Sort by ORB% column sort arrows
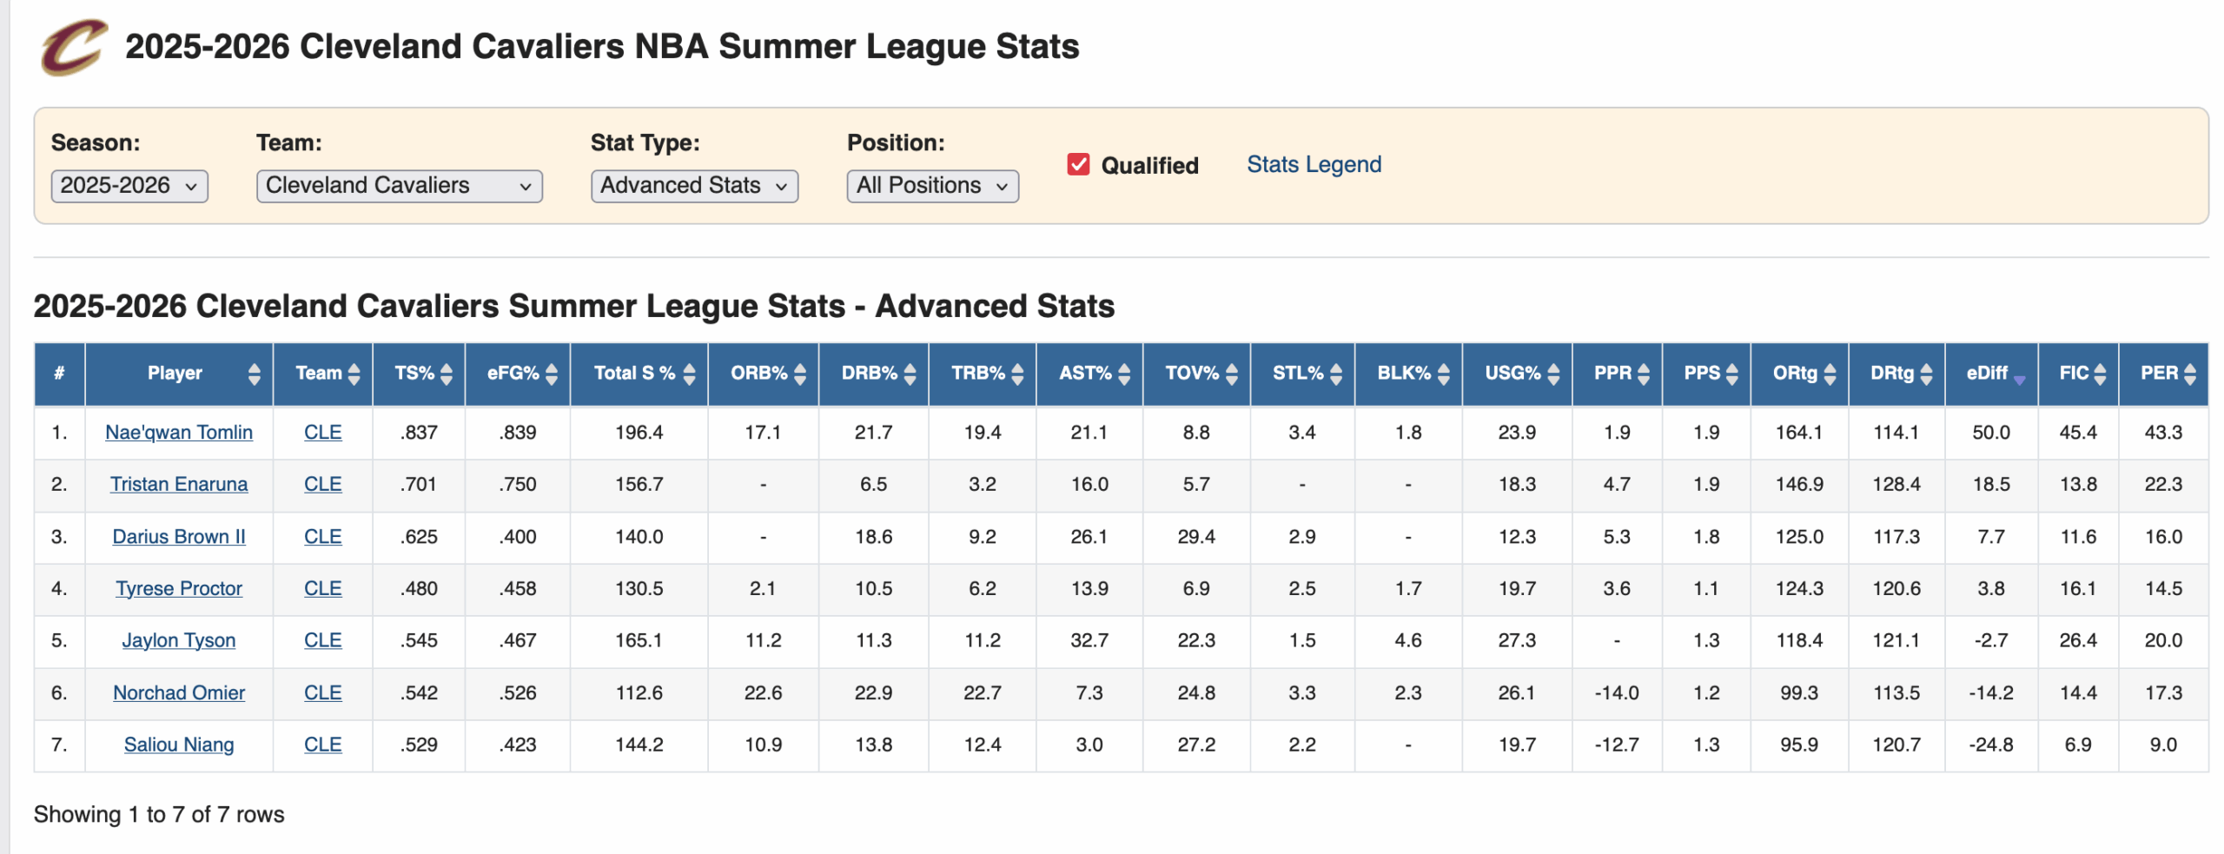This screenshot has height=854, width=2224. pos(800,374)
